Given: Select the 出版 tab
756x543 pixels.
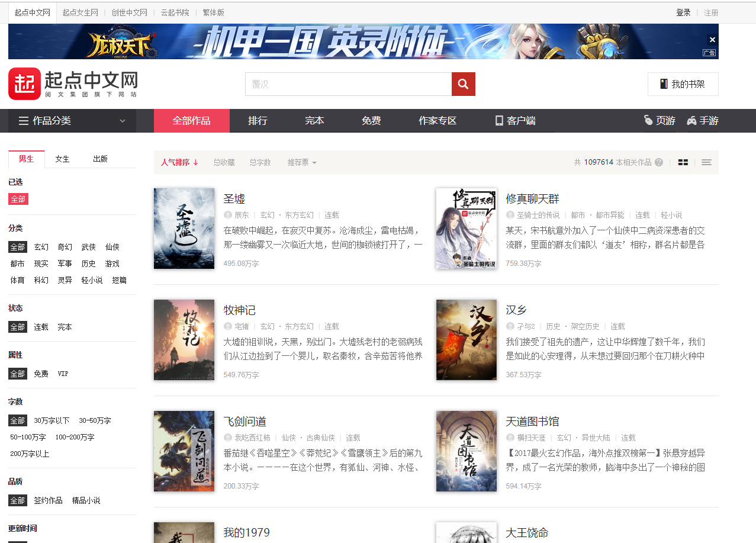Looking at the screenshot, I should [100, 159].
